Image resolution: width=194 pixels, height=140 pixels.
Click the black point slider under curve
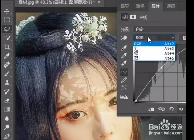(136, 104)
